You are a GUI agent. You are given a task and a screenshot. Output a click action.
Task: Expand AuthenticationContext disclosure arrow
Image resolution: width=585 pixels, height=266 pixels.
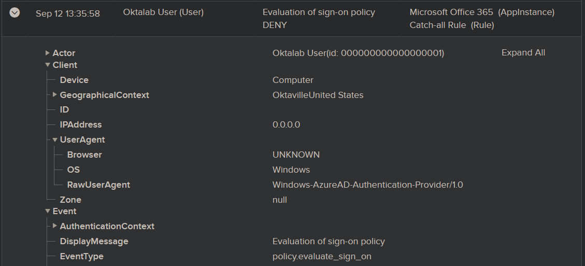click(x=55, y=226)
